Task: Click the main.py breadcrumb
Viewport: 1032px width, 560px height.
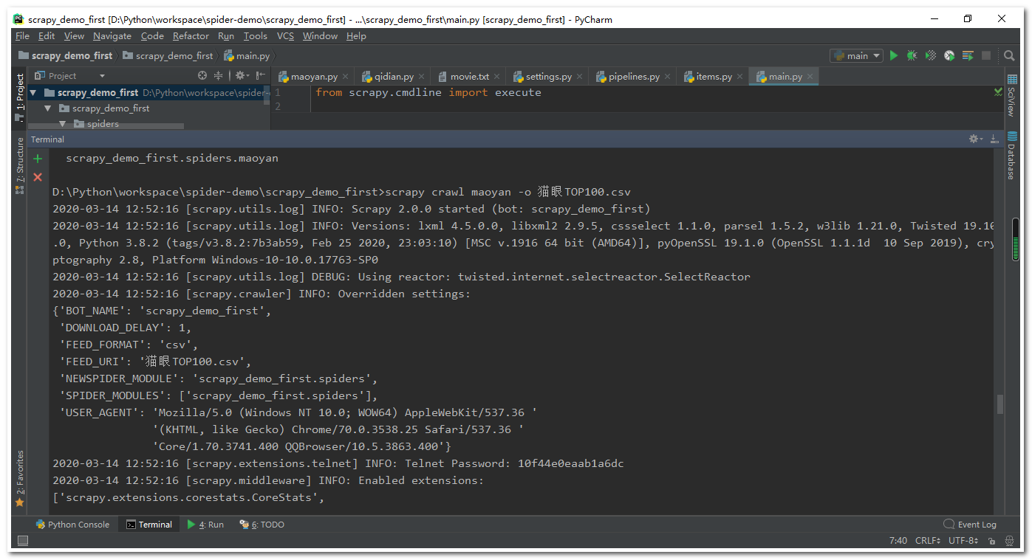Action: tap(247, 55)
